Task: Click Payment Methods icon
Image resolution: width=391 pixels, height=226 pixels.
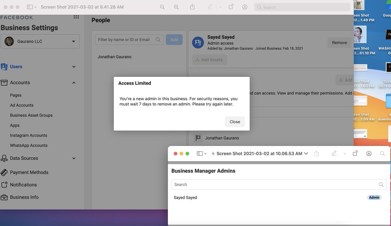Action: coord(4,173)
